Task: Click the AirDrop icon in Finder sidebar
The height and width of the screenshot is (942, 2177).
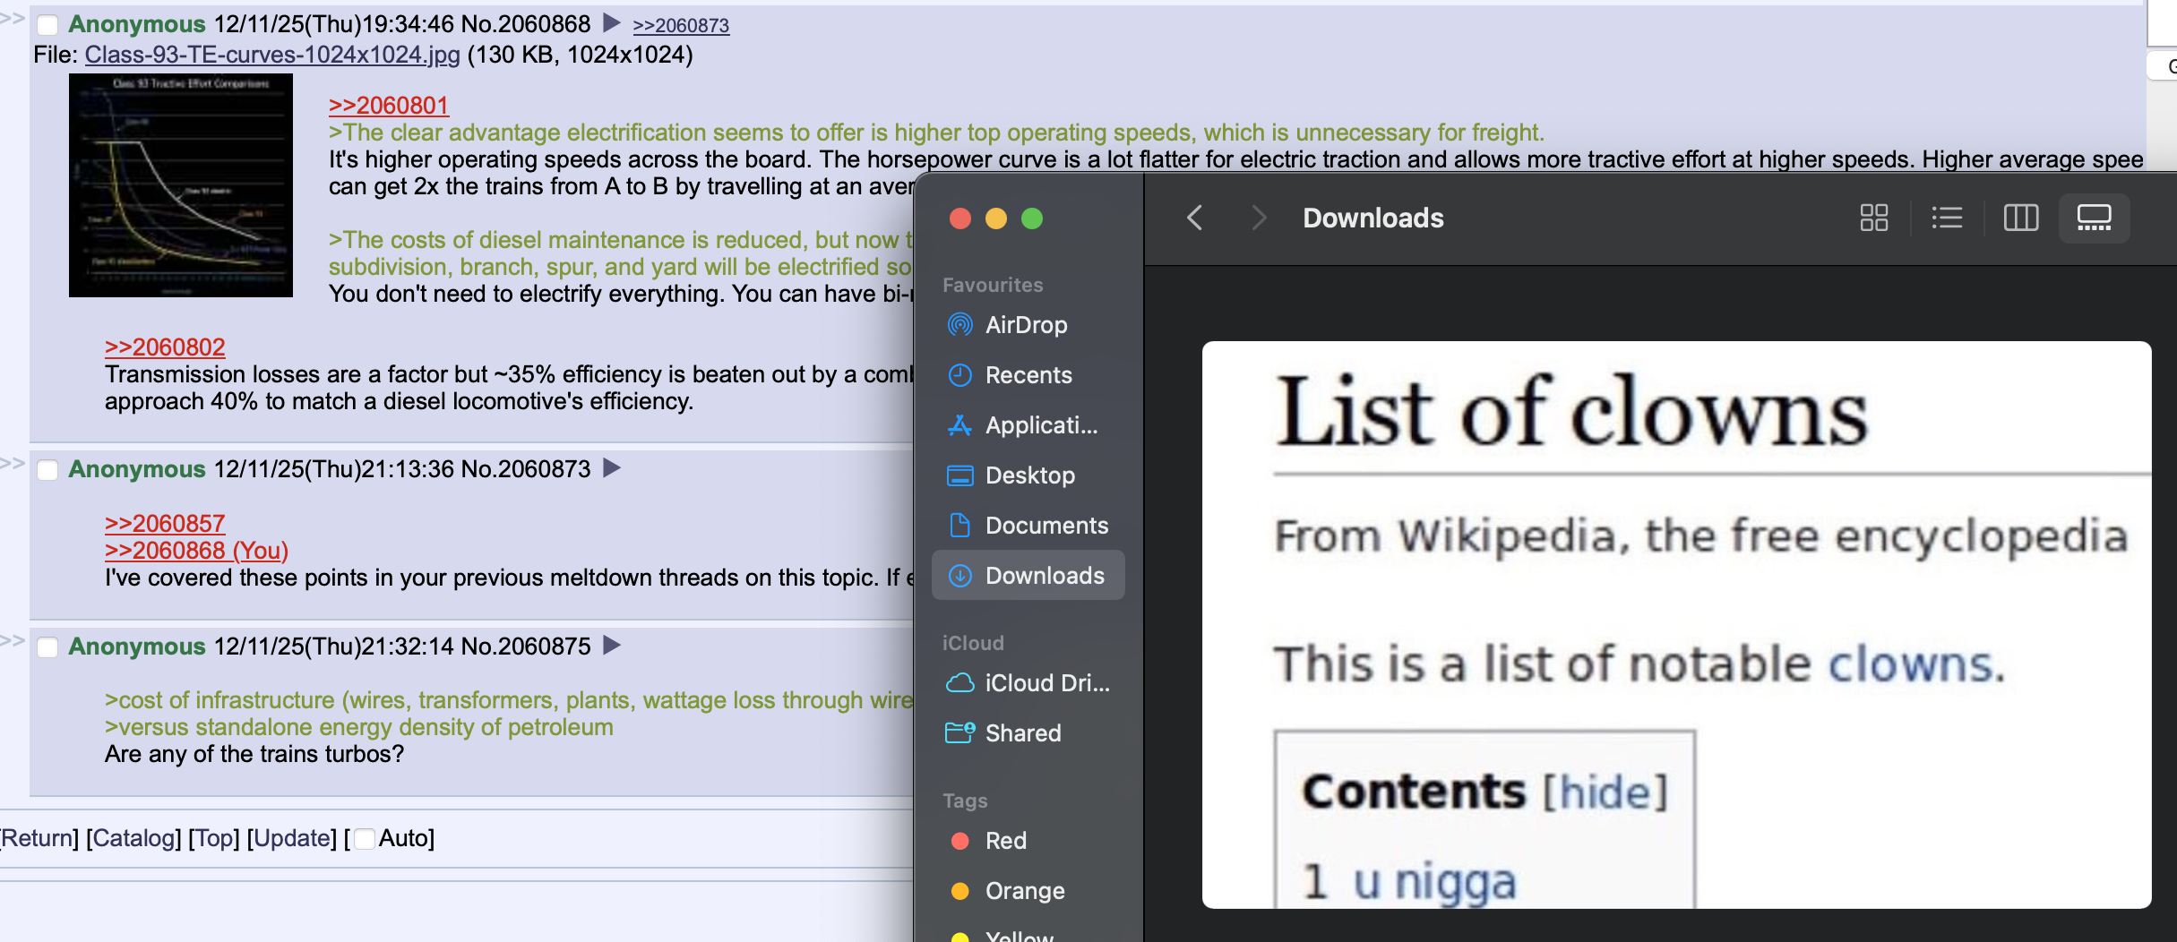Action: tap(959, 325)
